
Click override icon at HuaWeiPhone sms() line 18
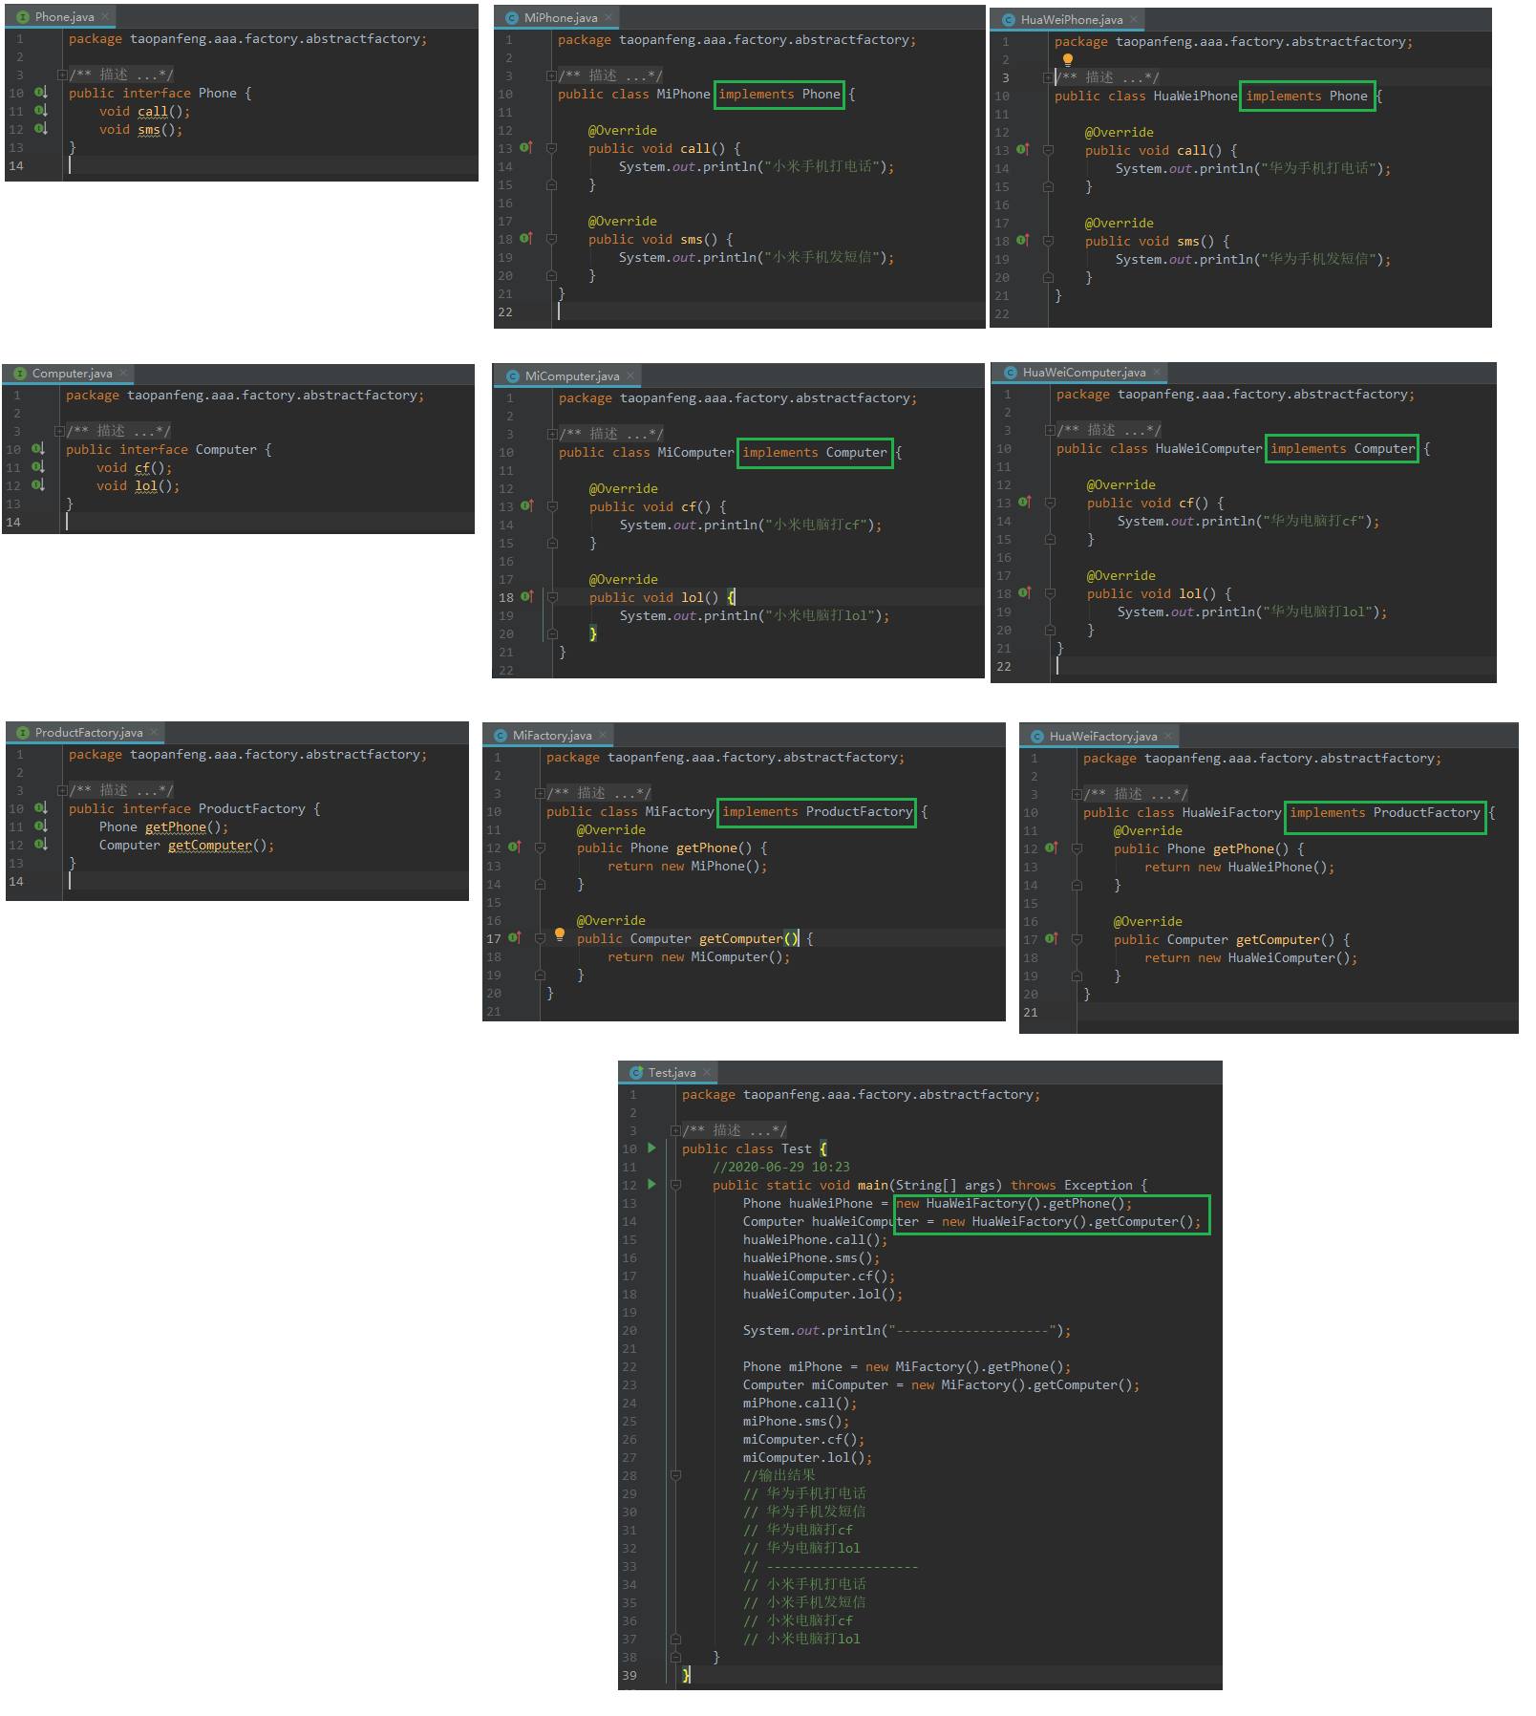click(1023, 241)
